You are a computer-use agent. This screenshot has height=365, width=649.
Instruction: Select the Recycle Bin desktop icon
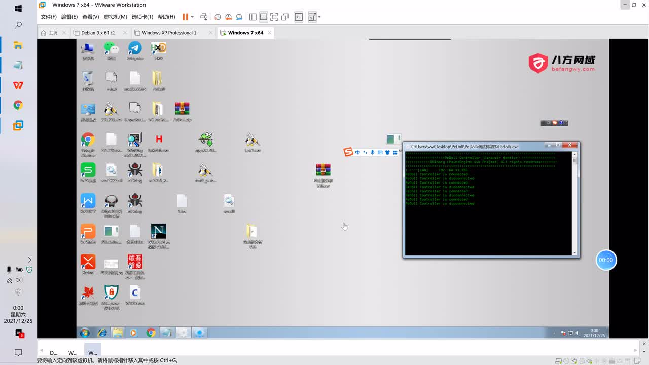(88, 82)
